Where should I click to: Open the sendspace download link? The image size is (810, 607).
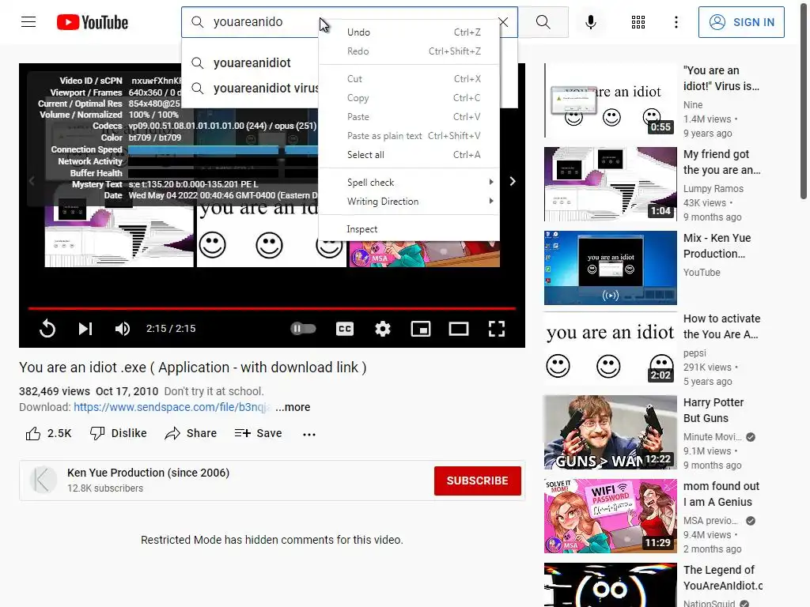pyautogui.click(x=172, y=407)
